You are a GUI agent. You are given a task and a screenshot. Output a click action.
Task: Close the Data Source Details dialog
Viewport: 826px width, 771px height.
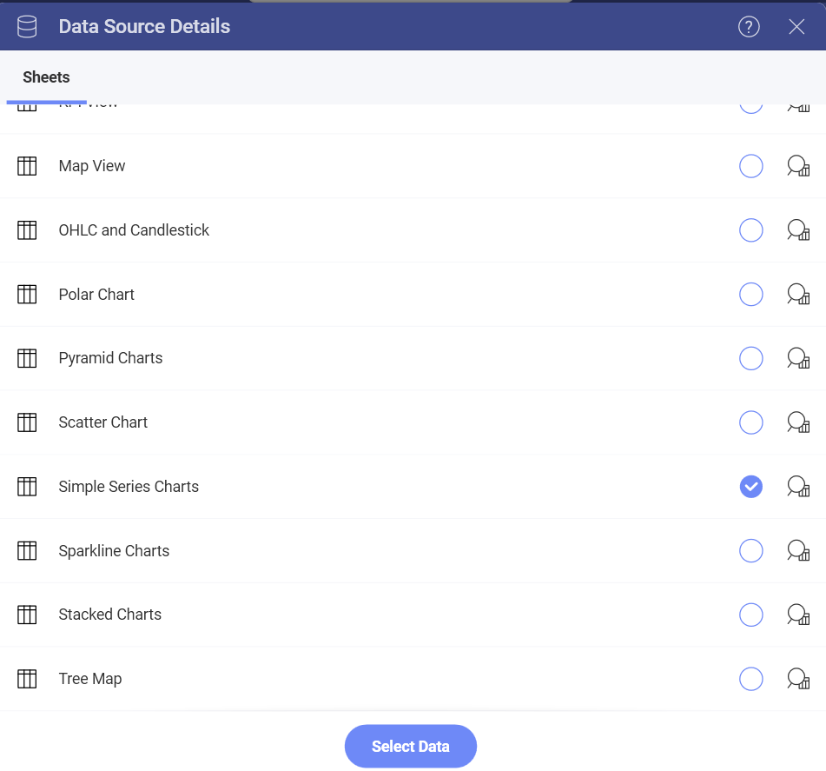pyautogui.click(x=796, y=26)
